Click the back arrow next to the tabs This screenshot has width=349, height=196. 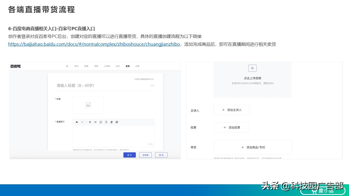[67, 66]
